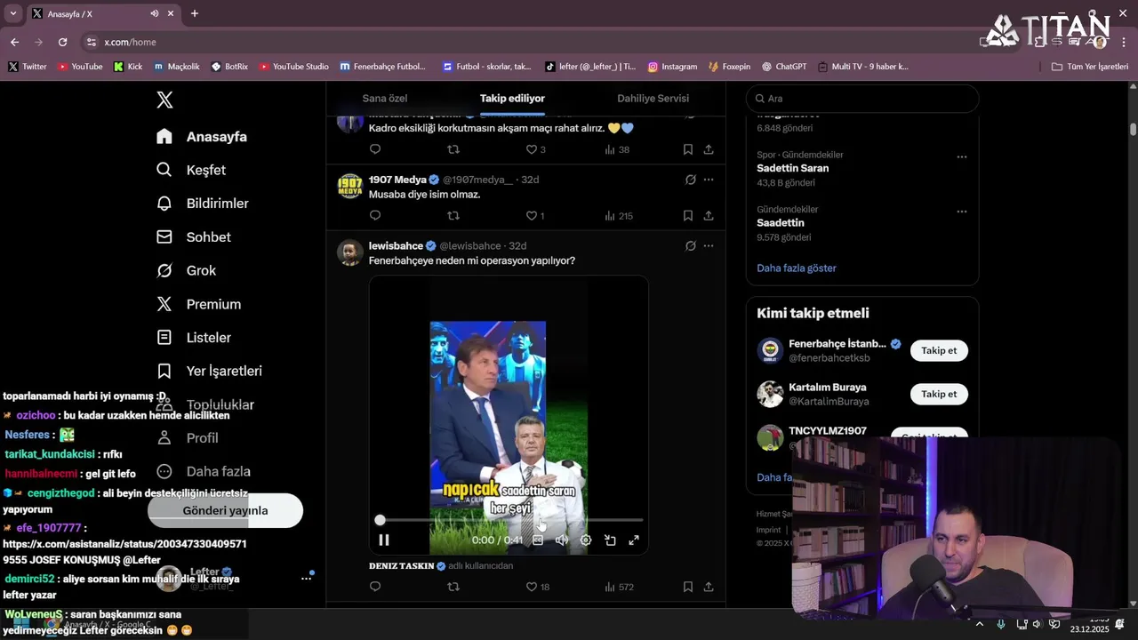Share the Kadro eksikliği post

(x=709, y=149)
